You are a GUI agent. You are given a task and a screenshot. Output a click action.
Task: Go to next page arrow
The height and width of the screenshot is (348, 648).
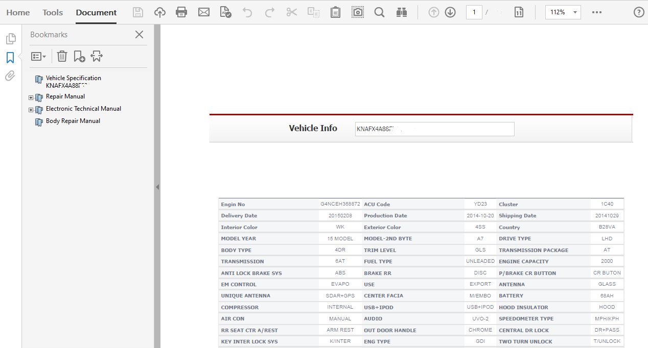pos(450,12)
